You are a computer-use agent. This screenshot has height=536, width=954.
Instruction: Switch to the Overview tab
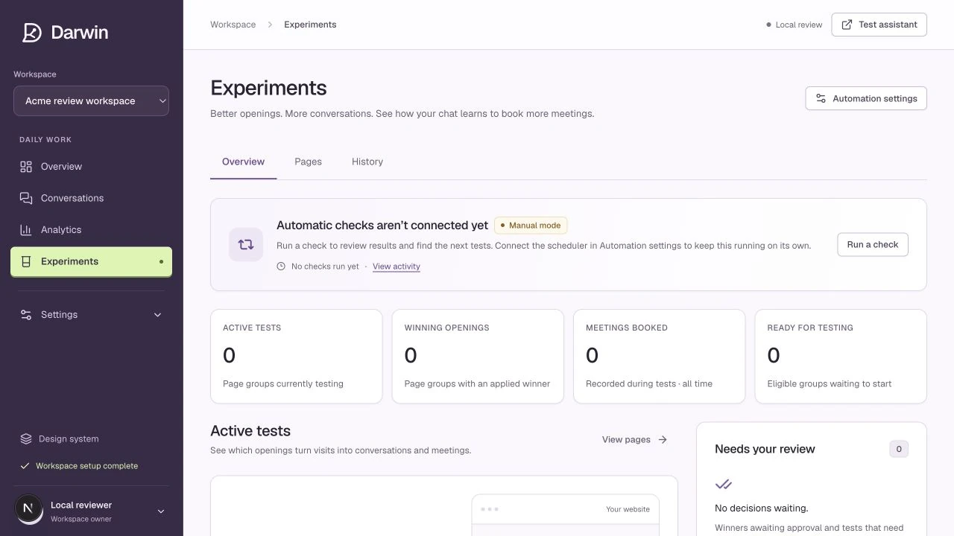(x=243, y=162)
